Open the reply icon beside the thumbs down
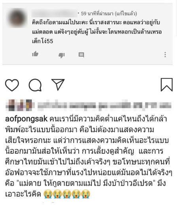Screen dimensions: 189x207 [x=81, y=55]
